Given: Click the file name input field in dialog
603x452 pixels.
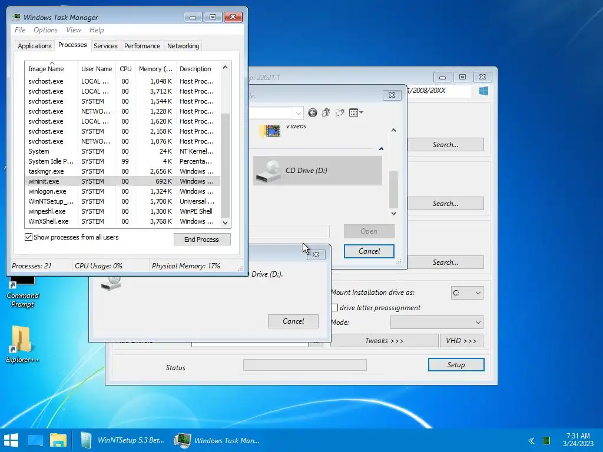Looking at the screenshot, I should [289, 231].
